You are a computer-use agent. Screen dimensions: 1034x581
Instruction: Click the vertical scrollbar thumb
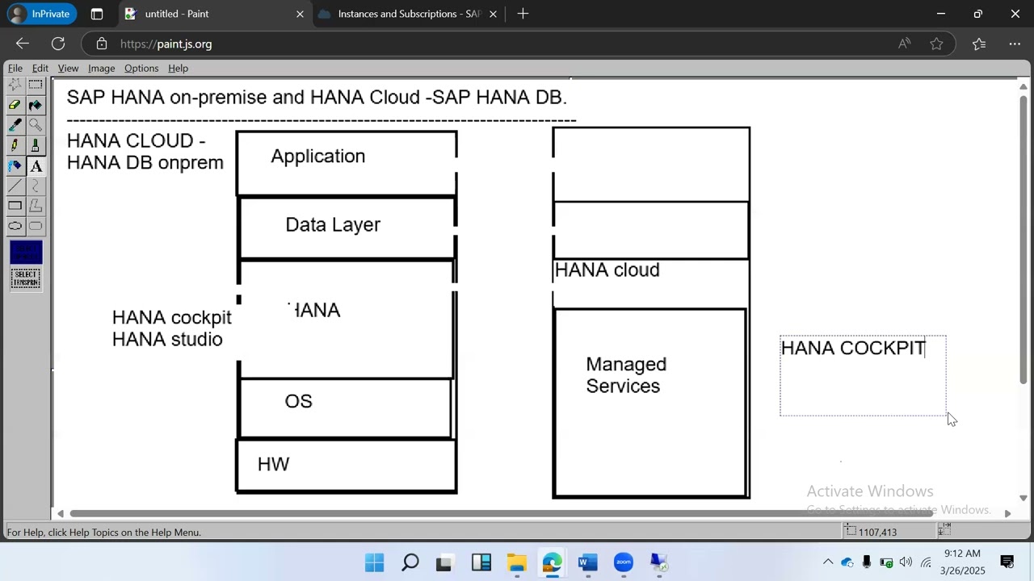pyautogui.click(x=1023, y=240)
